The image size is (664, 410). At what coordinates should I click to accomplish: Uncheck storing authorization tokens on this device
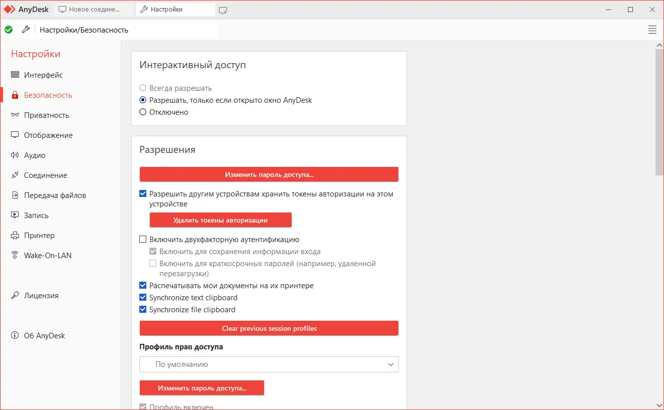(x=143, y=193)
